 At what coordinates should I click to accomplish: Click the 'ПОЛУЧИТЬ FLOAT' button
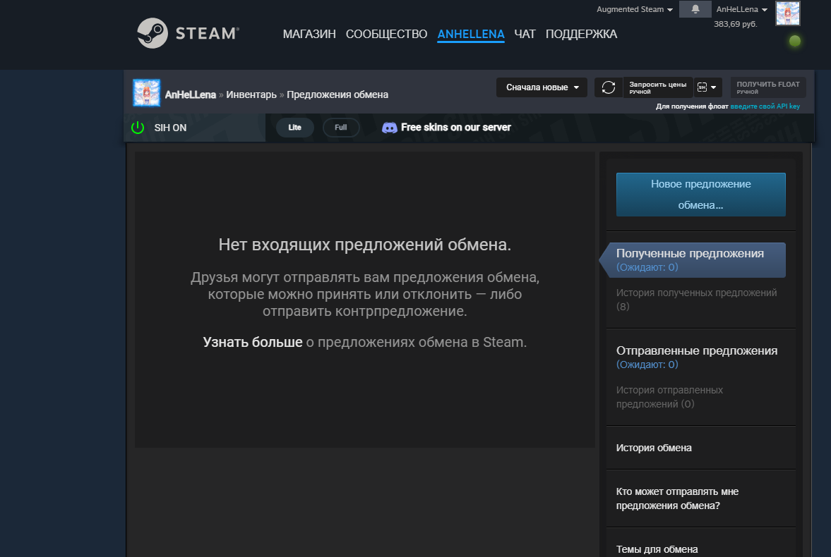pyautogui.click(x=768, y=87)
